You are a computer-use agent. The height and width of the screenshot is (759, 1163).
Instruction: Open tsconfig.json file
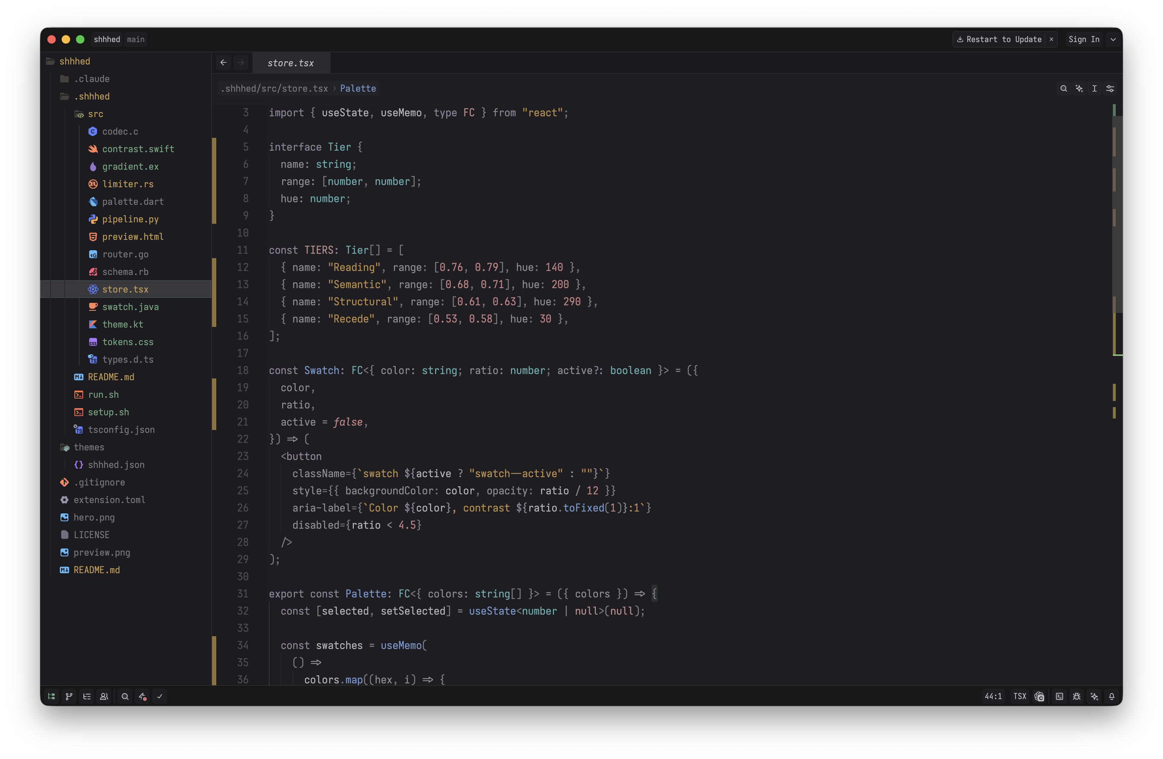[126, 430]
